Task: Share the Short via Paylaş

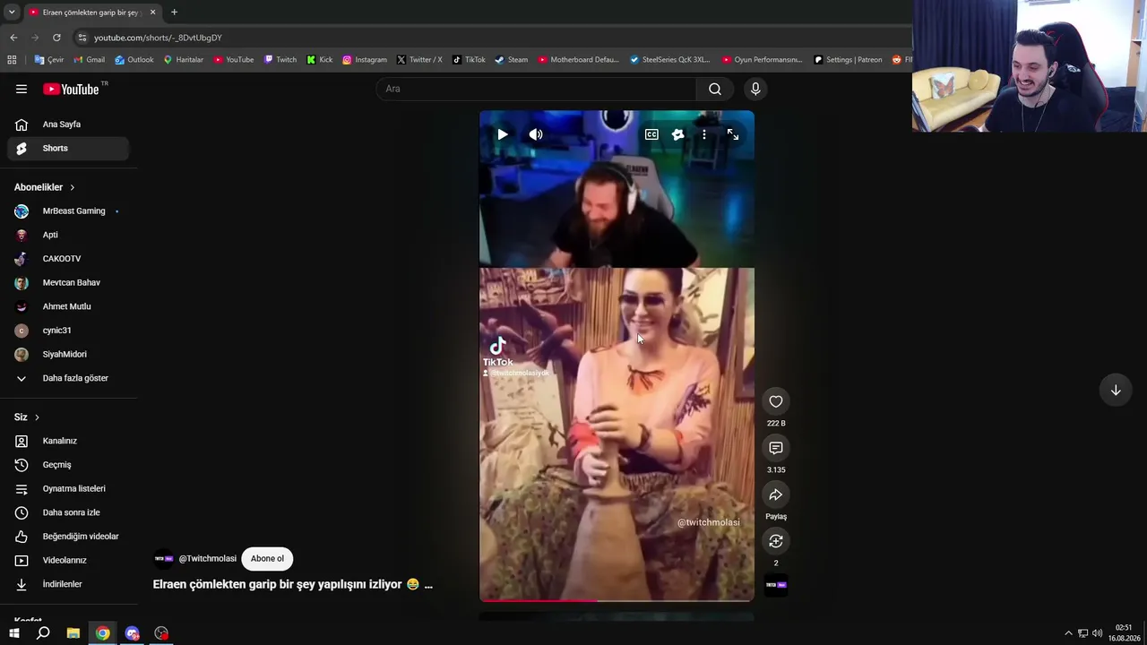Action: coord(776,494)
